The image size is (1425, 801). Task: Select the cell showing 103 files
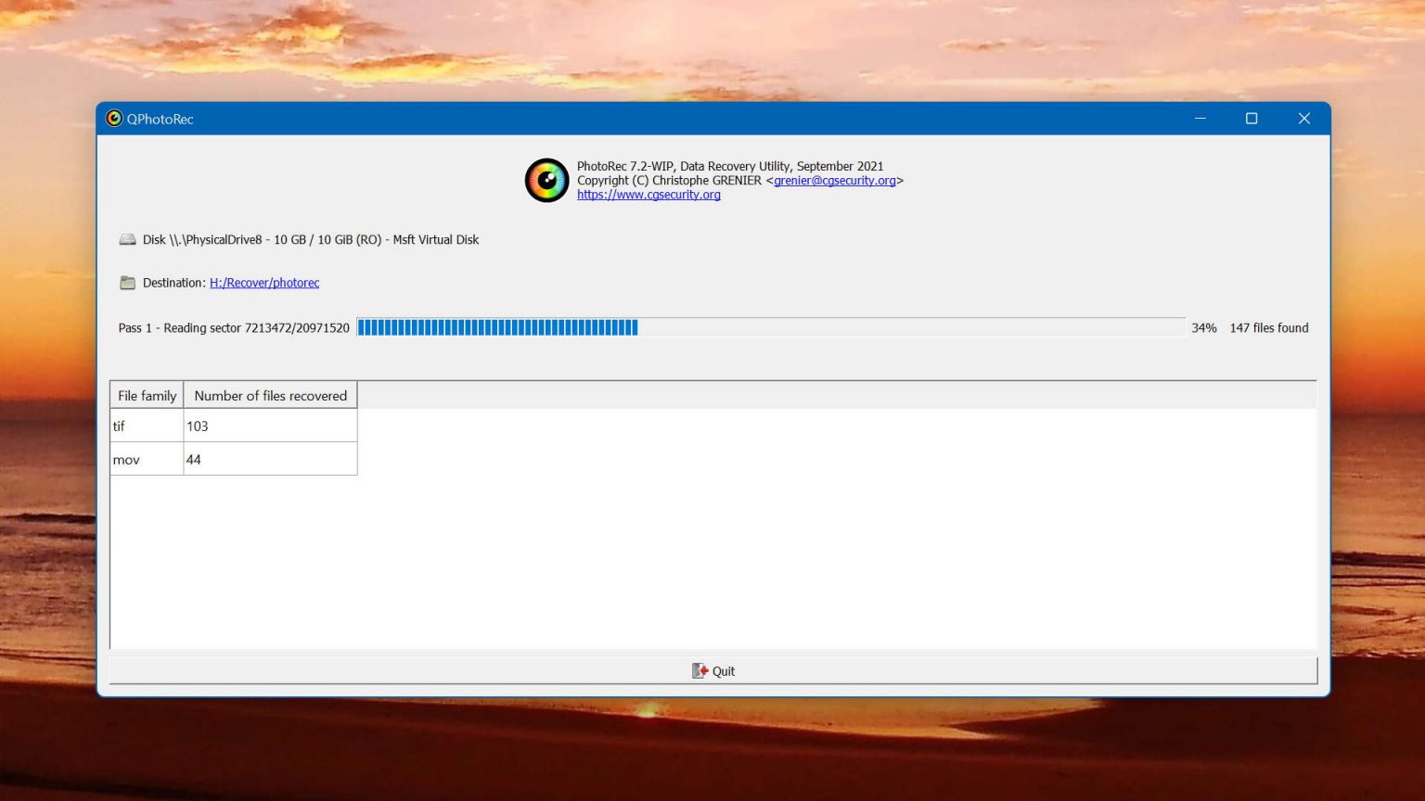270,426
